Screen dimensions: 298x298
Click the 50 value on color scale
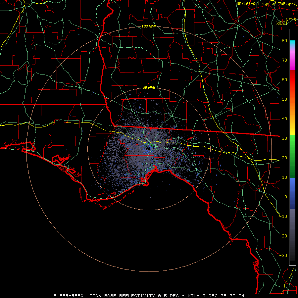point(284,99)
